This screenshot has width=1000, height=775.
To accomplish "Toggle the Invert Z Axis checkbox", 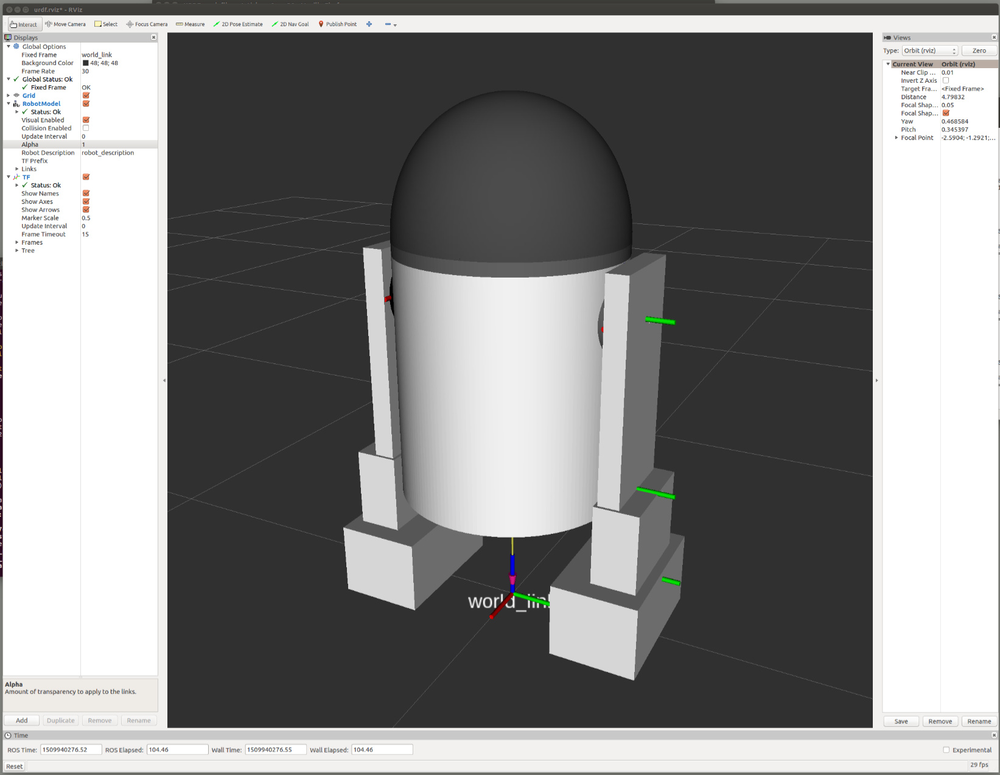I will pos(945,80).
